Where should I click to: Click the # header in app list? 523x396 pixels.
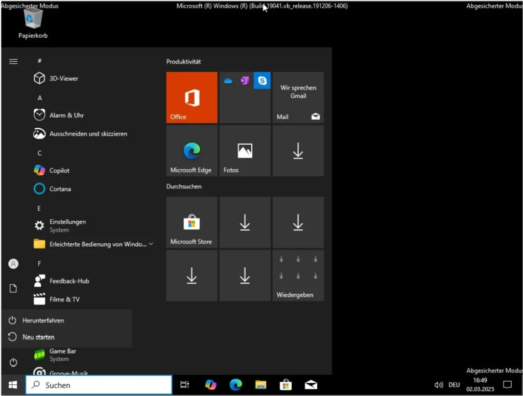40,61
